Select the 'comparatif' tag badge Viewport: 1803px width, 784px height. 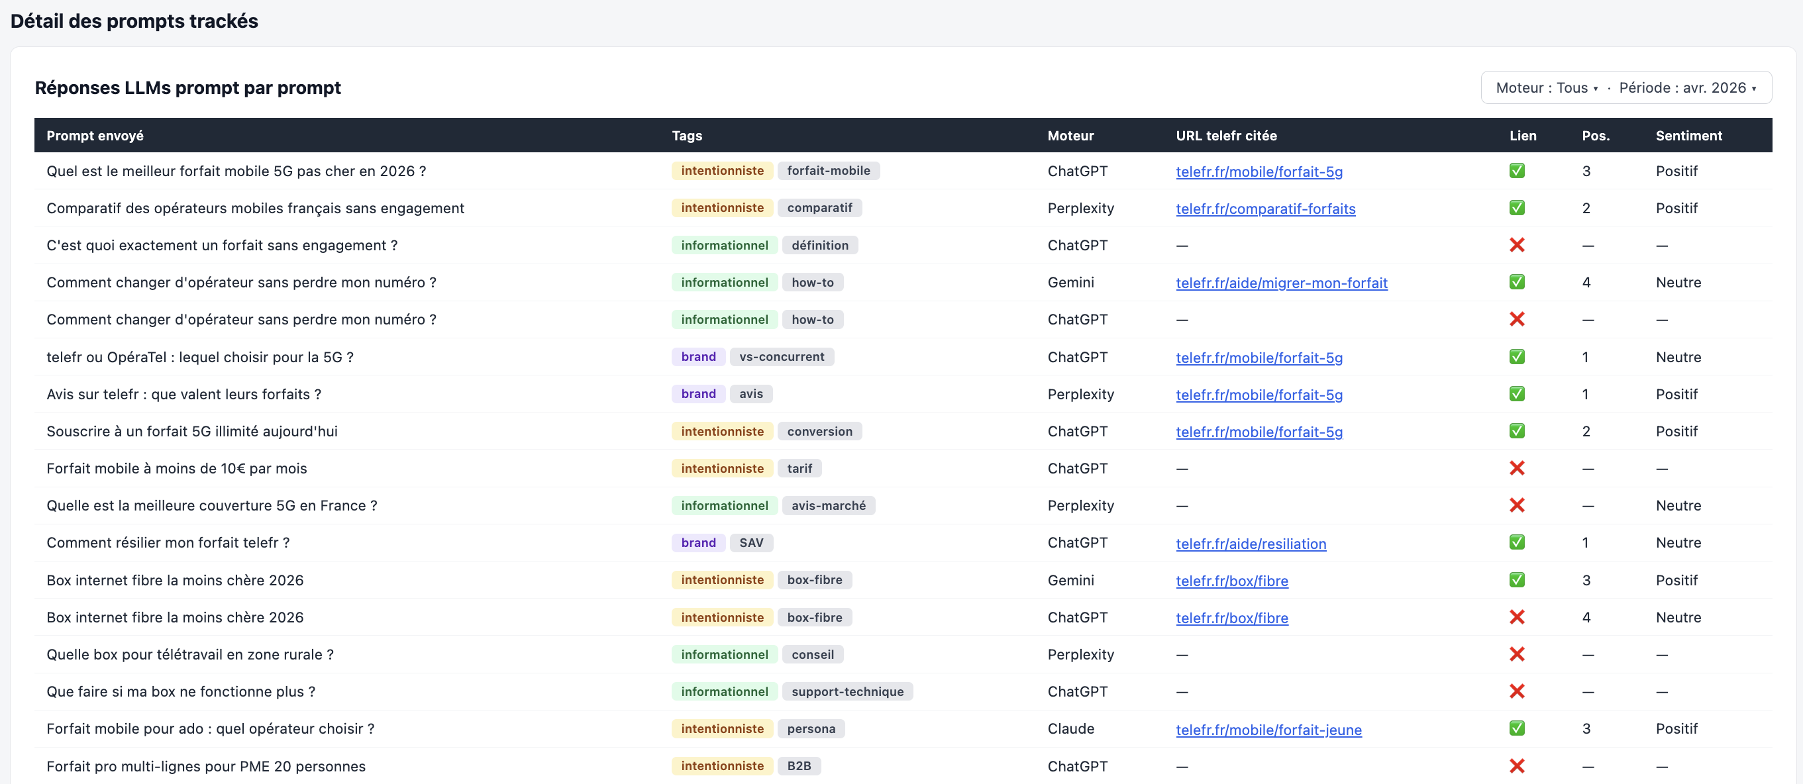[820, 208]
